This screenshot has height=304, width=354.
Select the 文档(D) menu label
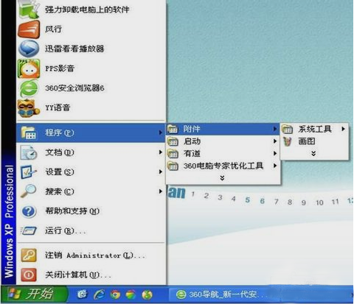coord(60,152)
